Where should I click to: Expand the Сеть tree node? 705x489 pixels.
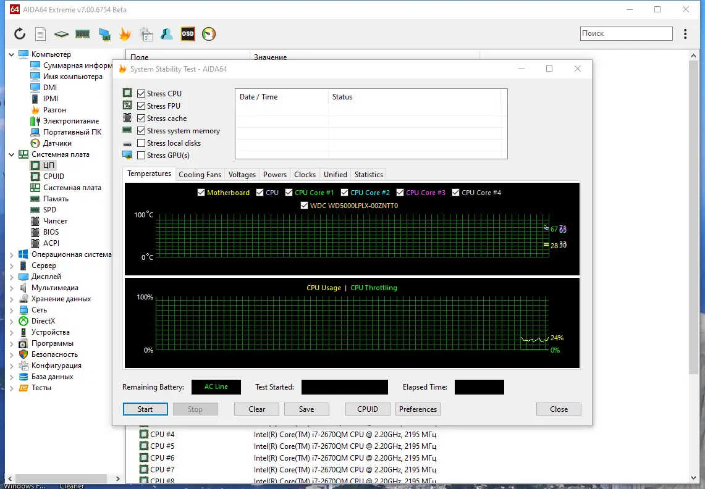click(x=11, y=310)
